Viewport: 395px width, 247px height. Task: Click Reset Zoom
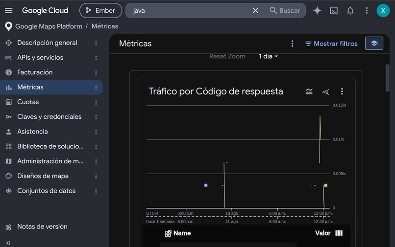[x=227, y=56]
